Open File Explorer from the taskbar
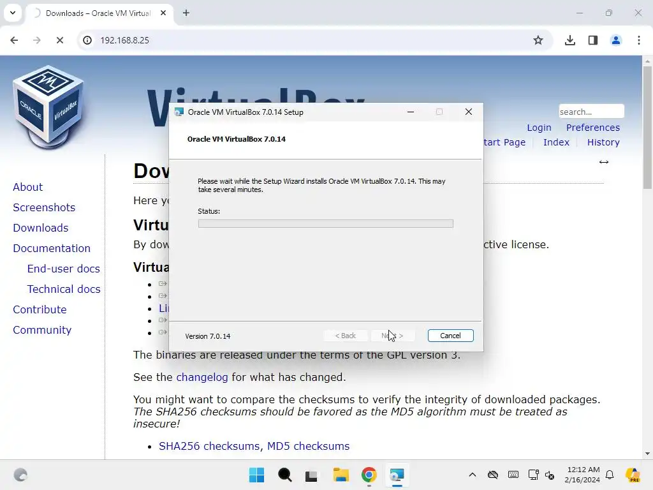This screenshot has height=490, width=653. (341, 475)
